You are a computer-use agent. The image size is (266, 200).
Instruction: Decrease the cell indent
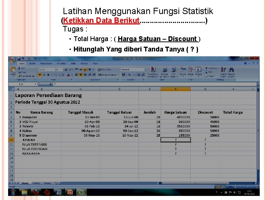coord(90,75)
